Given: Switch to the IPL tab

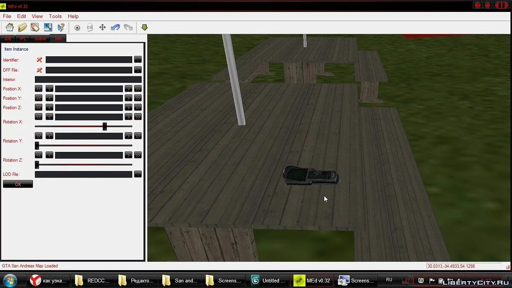Looking at the screenshot, I should [x=23, y=38].
